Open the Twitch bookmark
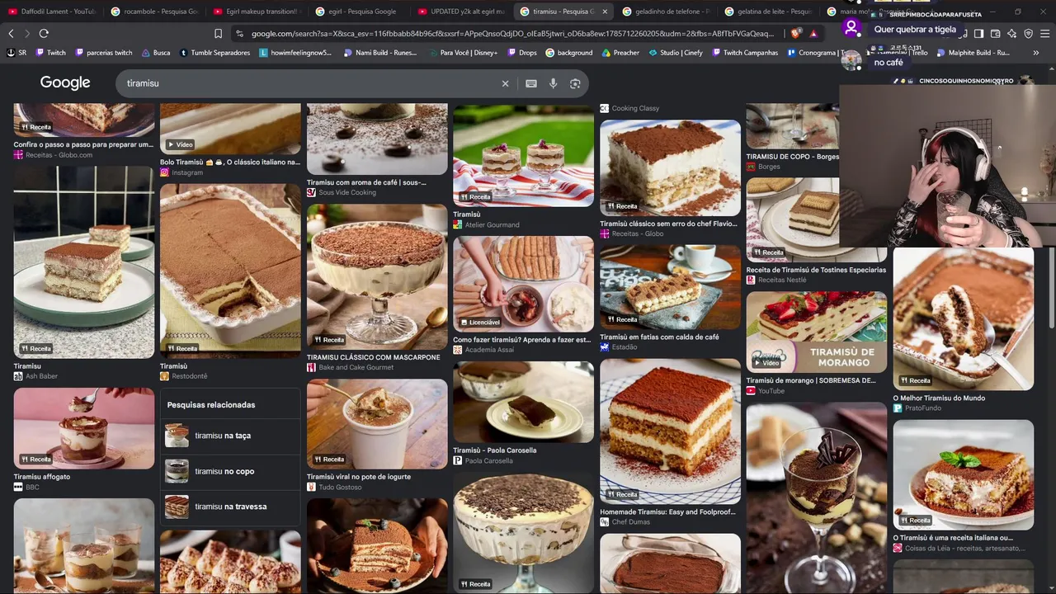 [51, 53]
